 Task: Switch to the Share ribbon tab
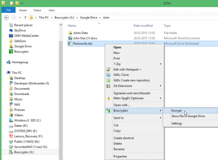point(37,10)
